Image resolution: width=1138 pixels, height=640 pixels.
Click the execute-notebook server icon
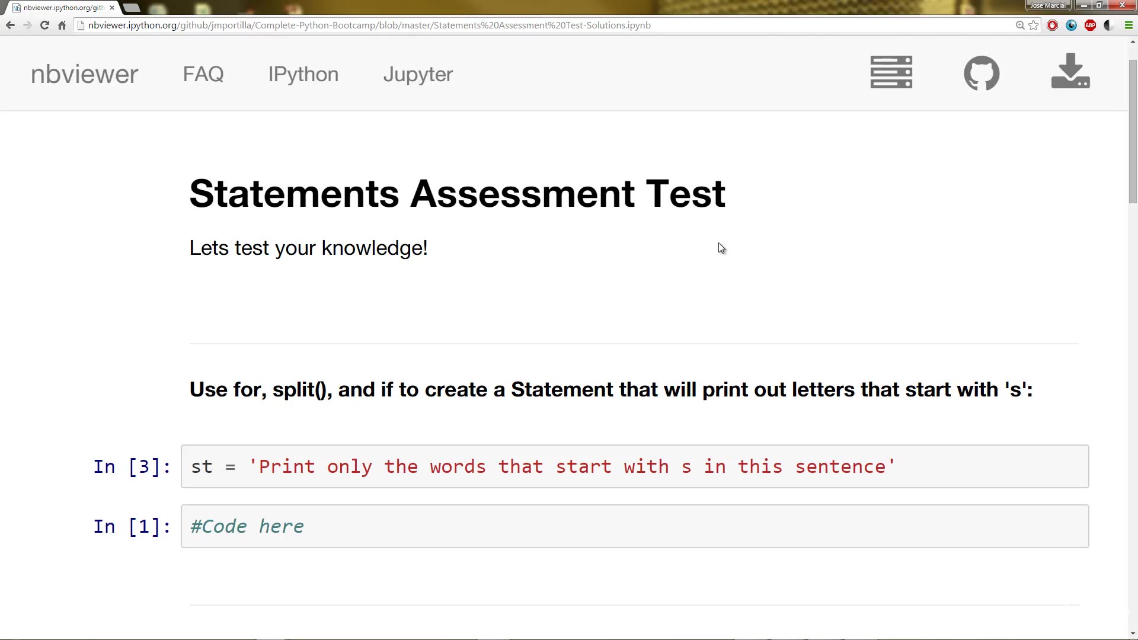891,72
